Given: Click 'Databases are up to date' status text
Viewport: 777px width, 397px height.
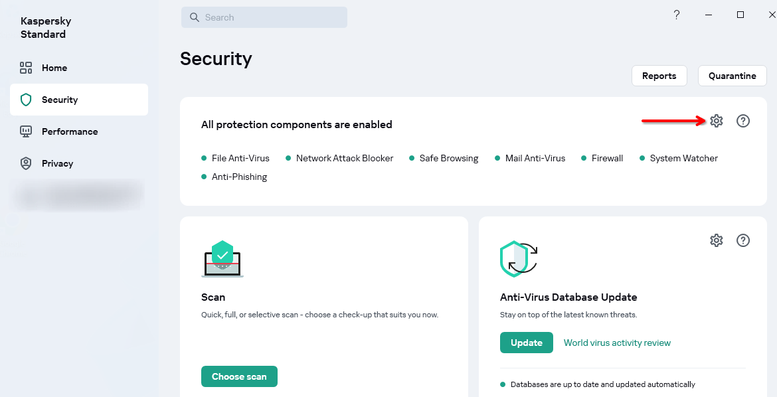Looking at the screenshot, I should click(x=602, y=384).
